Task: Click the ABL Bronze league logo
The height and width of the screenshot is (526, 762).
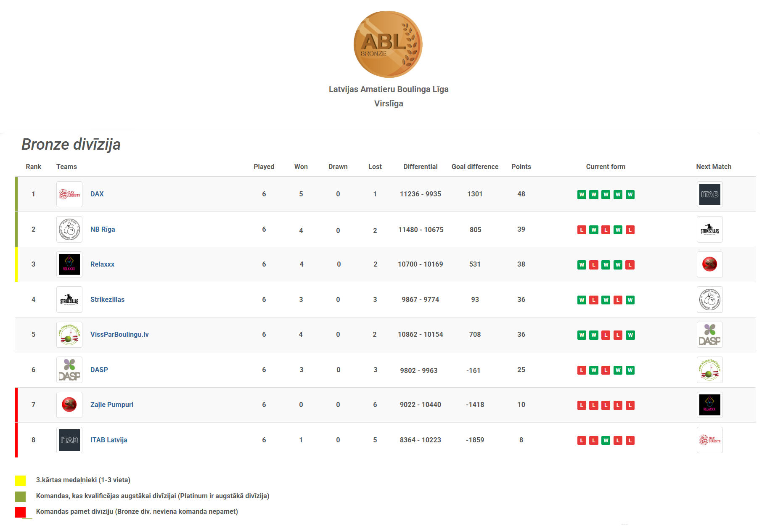Action: (388, 44)
